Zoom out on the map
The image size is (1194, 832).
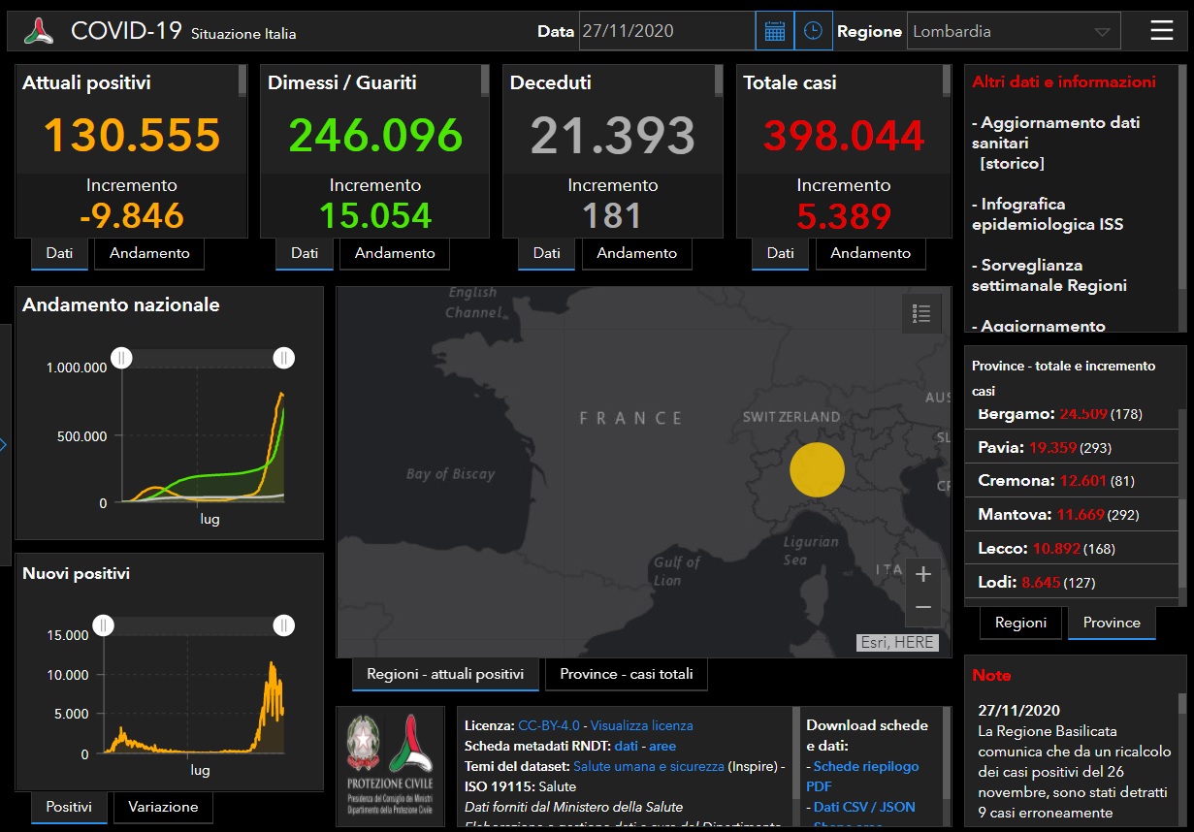tap(922, 608)
